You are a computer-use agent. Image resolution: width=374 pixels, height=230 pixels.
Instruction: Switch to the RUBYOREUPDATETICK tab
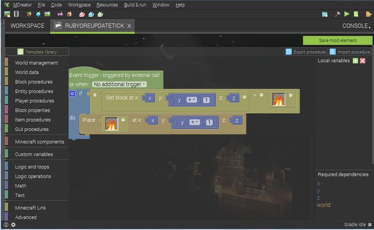point(92,26)
